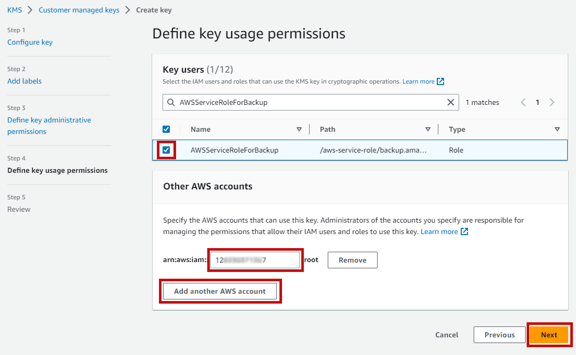This screenshot has width=576, height=355.
Task: Click the search magnifier icon
Action: pyautogui.click(x=171, y=102)
